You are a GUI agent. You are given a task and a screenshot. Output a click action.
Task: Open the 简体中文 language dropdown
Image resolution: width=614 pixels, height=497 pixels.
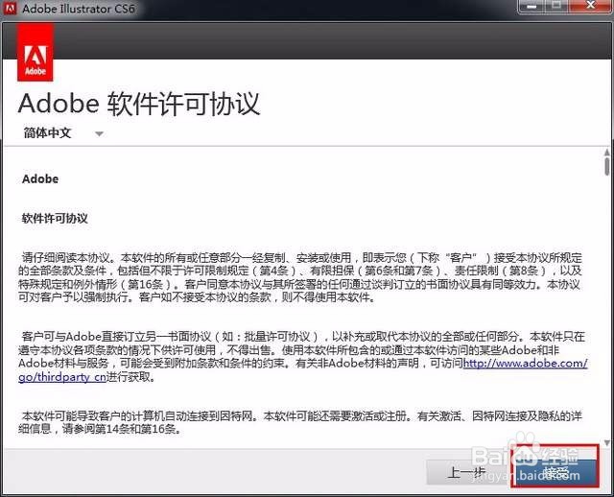[62, 133]
